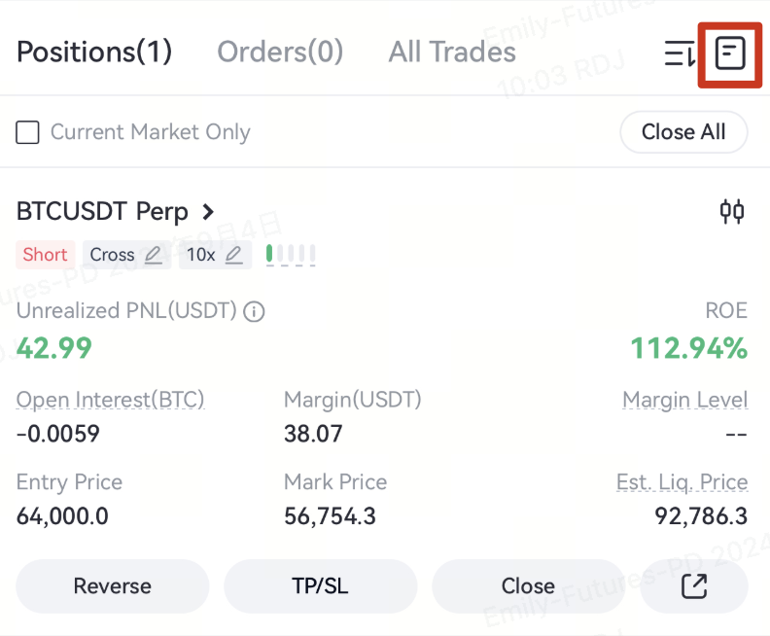The image size is (770, 636).
Task: Click the Close position button
Action: point(528,586)
